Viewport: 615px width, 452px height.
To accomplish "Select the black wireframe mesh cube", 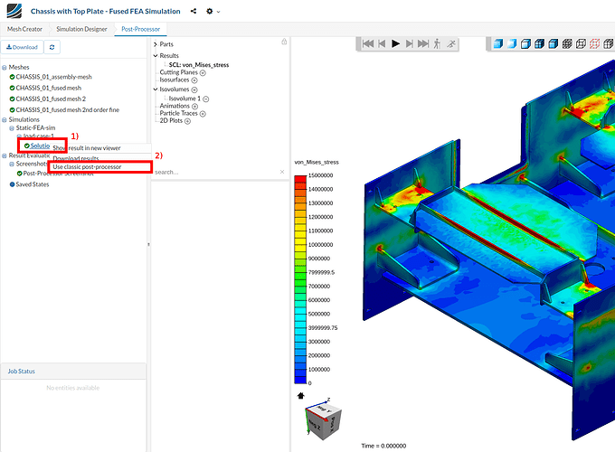I will pyautogui.click(x=567, y=43).
